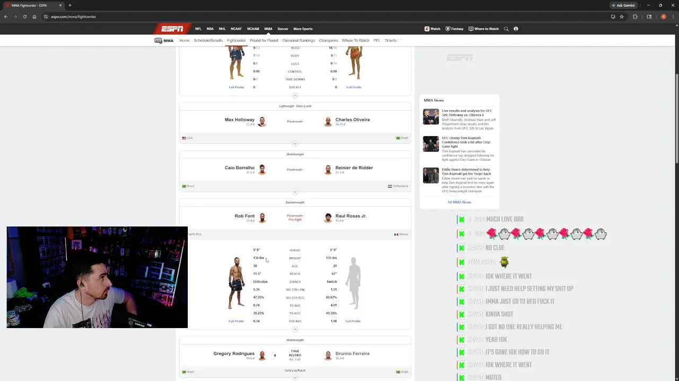
Task: Open the Soccer menu item
Action: click(283, 29)
